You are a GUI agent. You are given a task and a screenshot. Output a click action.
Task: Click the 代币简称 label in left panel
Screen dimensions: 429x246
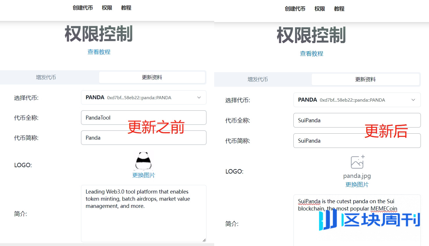[x=26, y=138]
